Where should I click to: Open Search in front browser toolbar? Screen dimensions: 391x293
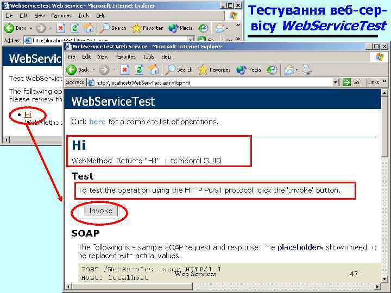click(179, 70)
